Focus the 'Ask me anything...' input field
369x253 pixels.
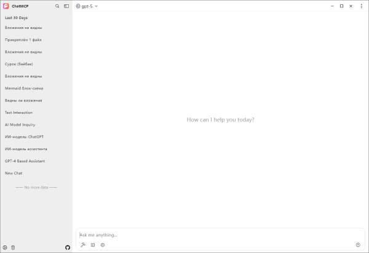pyautogui.click(x=215, y=235)
